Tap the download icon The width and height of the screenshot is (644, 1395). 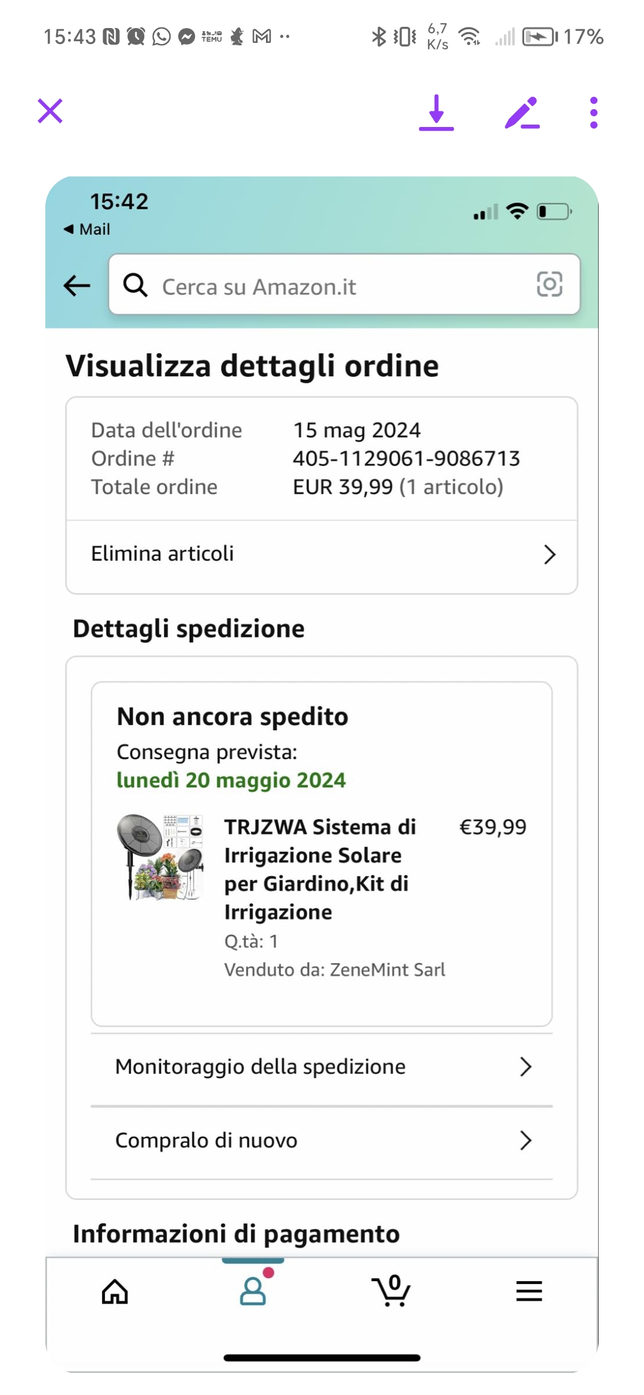point(436,112)
